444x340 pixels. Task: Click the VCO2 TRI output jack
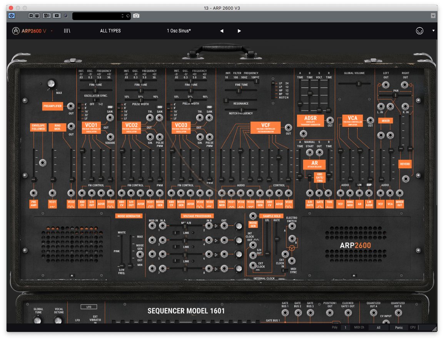tap(150, 118)
